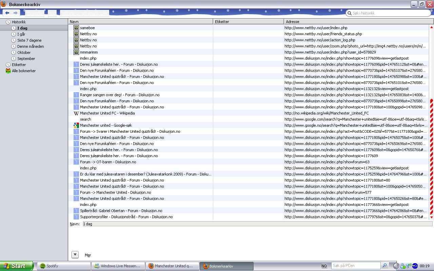Click the magnifier icon in history search
Screen dimensions: 434x271
pyautogui.click(x=349, y=13)
